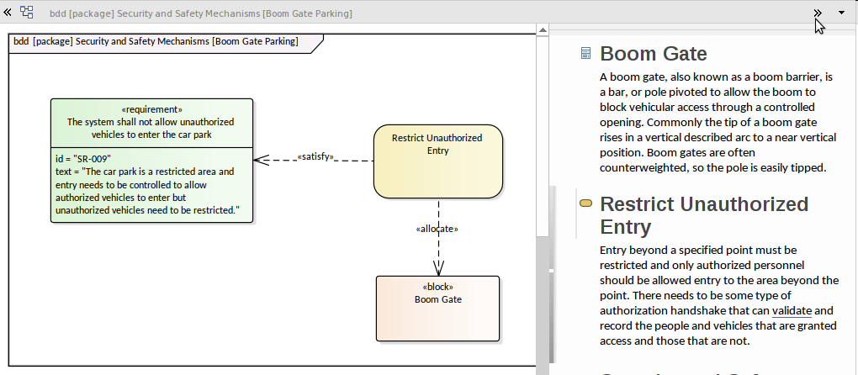Click the underlined word 'validate'
Screen dimensions: 858x375
tap(792, 310)
